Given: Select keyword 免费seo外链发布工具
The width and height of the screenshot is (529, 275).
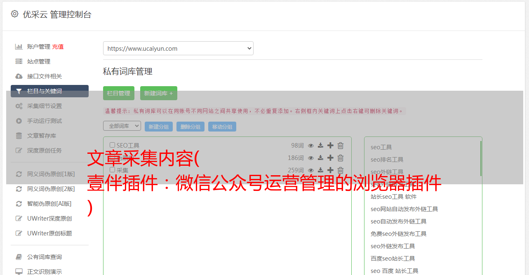Looking at the screenshot, I should (399, 234).
